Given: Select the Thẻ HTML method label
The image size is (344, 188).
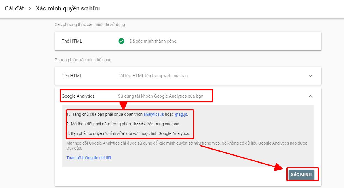Looking at the screenshot, I should (x=72, y=41).
